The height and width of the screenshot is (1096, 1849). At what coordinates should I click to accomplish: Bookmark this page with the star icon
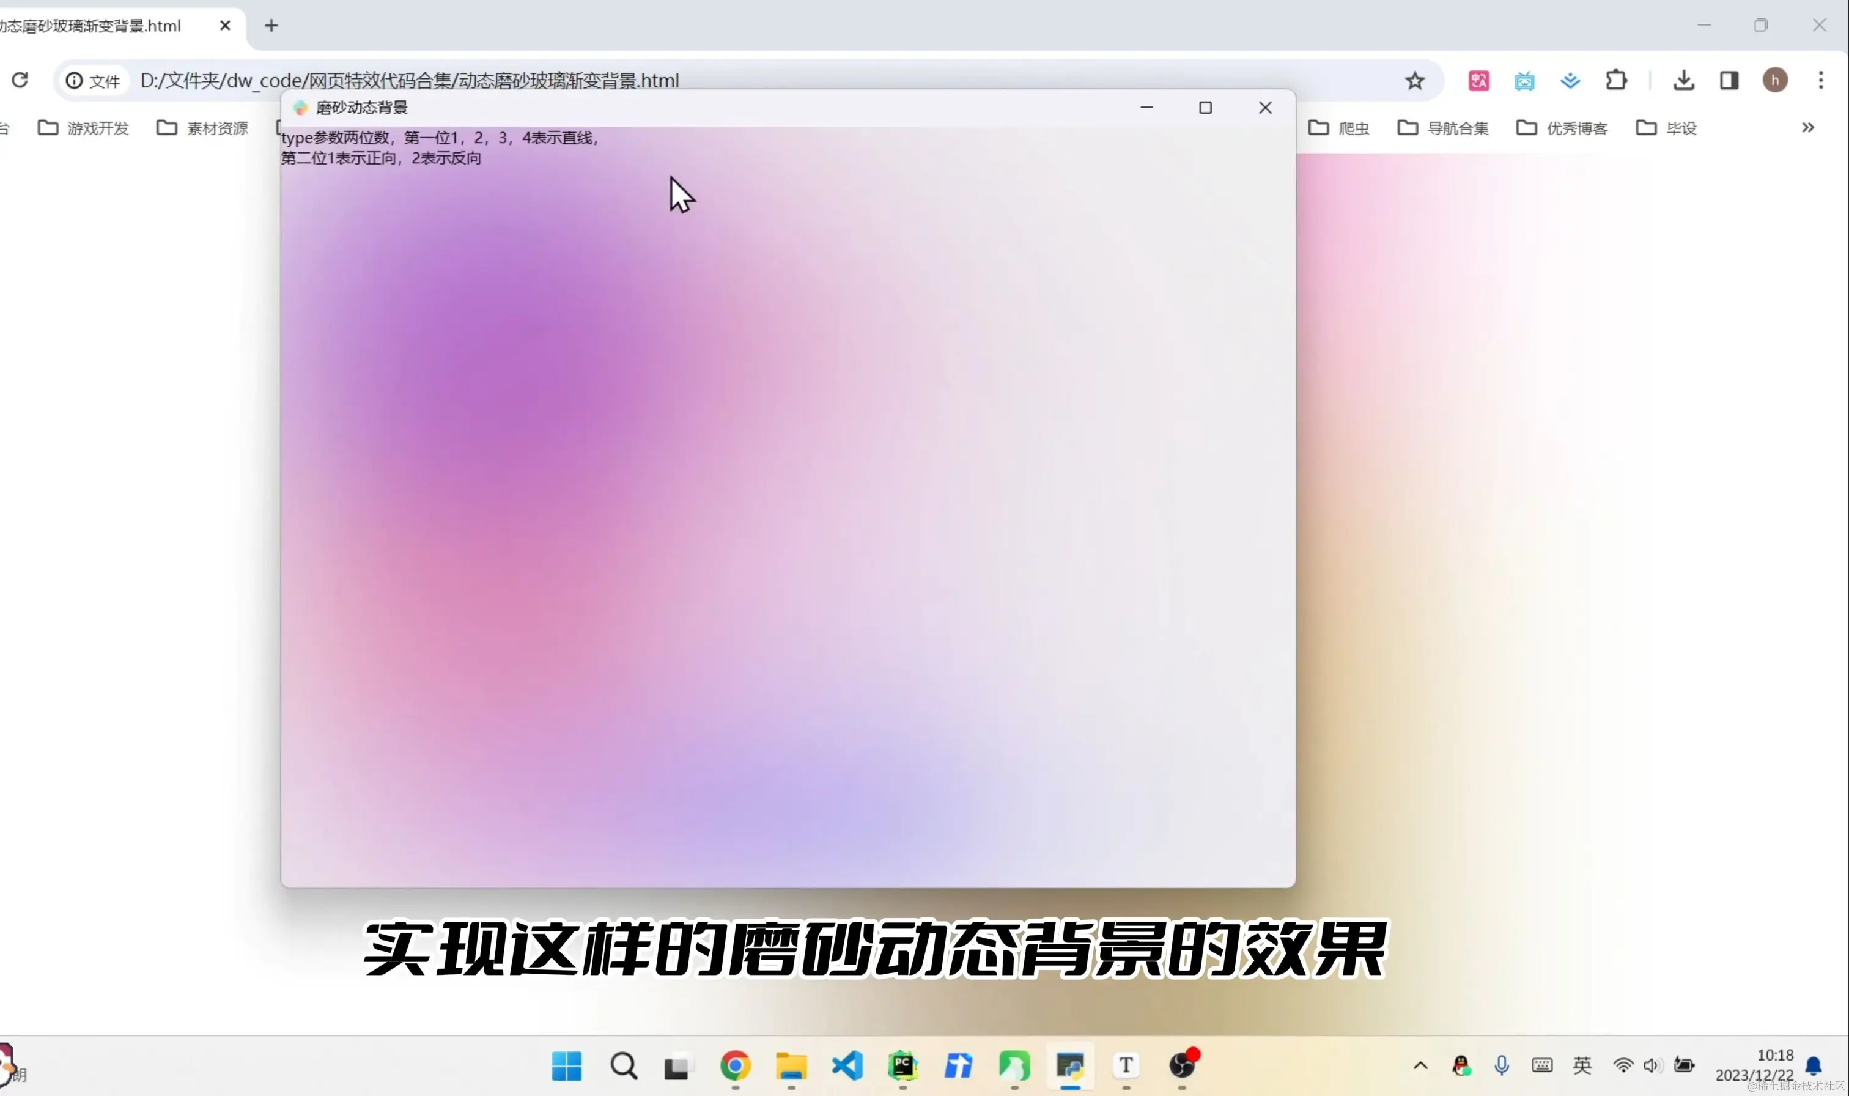click(x=1414, y=81)
